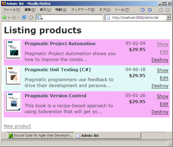Open the Forward history dropdown arrow
The image size is (173, 147).
pyautogui.click(x=19, y=17)
